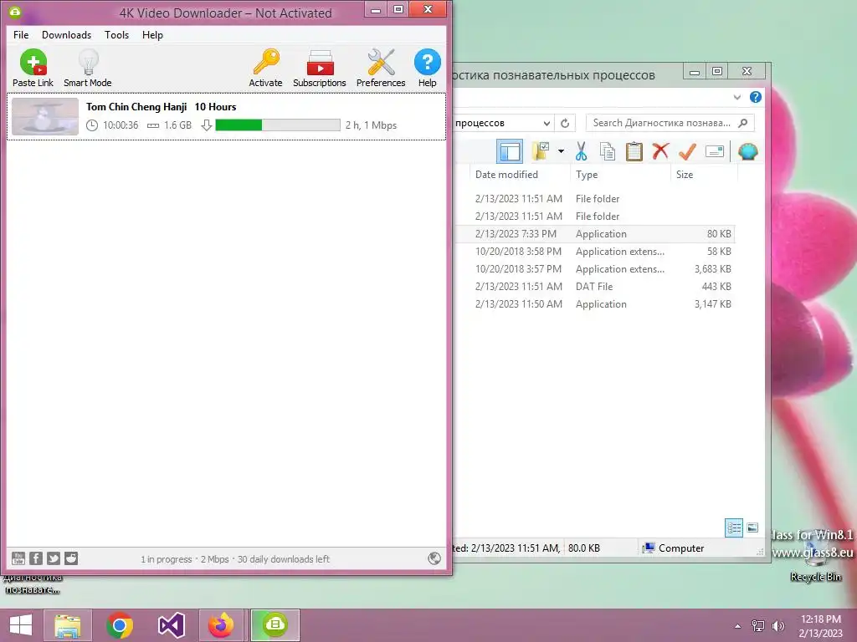Screen dimensions: 857x642
Task: Click the refresh button in Explorer
Action: point(565,124)
